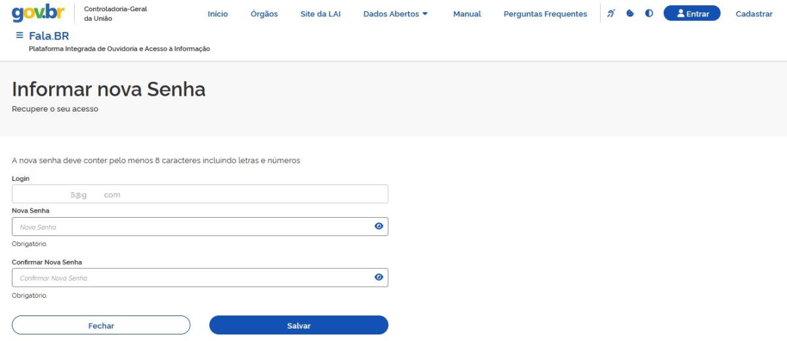
Task: Click the Entrar login button
Action: tap(692, 13)
